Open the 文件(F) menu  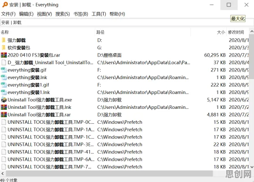coord(8,14)
